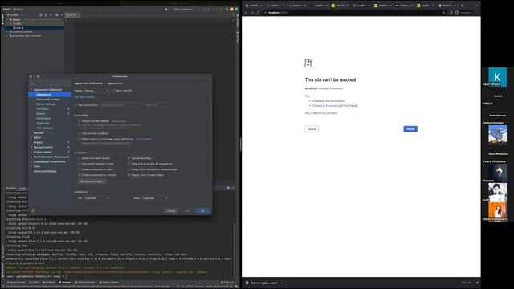This screenshot has width=514, height=289.
Task: Click the Incognito indicator in browser toolbar
Action: click(x=463, y=13)
